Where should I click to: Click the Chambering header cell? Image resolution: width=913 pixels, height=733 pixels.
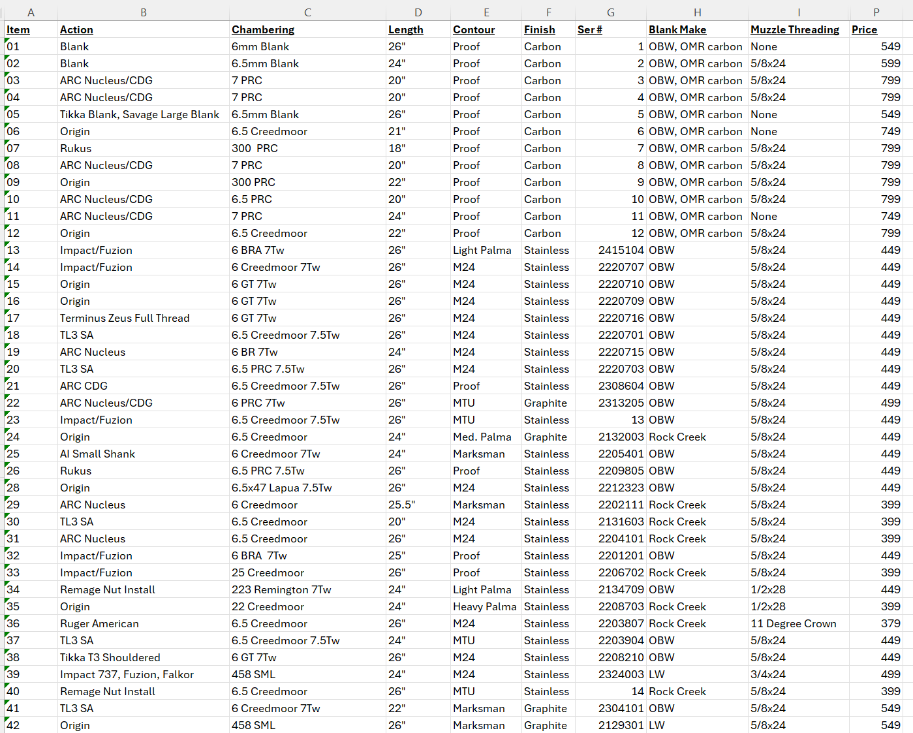(307, 29)
